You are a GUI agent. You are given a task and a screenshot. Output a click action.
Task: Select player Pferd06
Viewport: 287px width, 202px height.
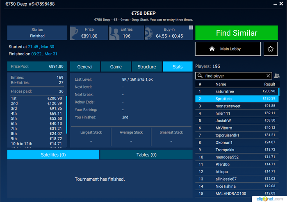(237, 164)
